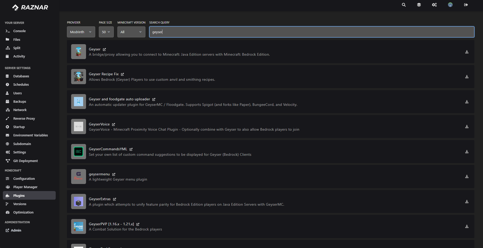
Task: Log out using the exit icon
Action: pos(466,5)
